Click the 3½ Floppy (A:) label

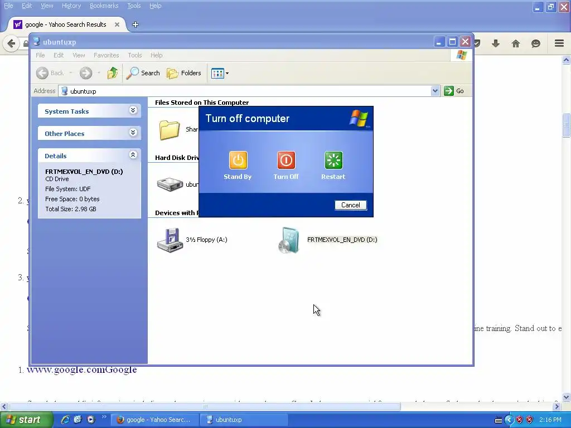click(206, 240)
